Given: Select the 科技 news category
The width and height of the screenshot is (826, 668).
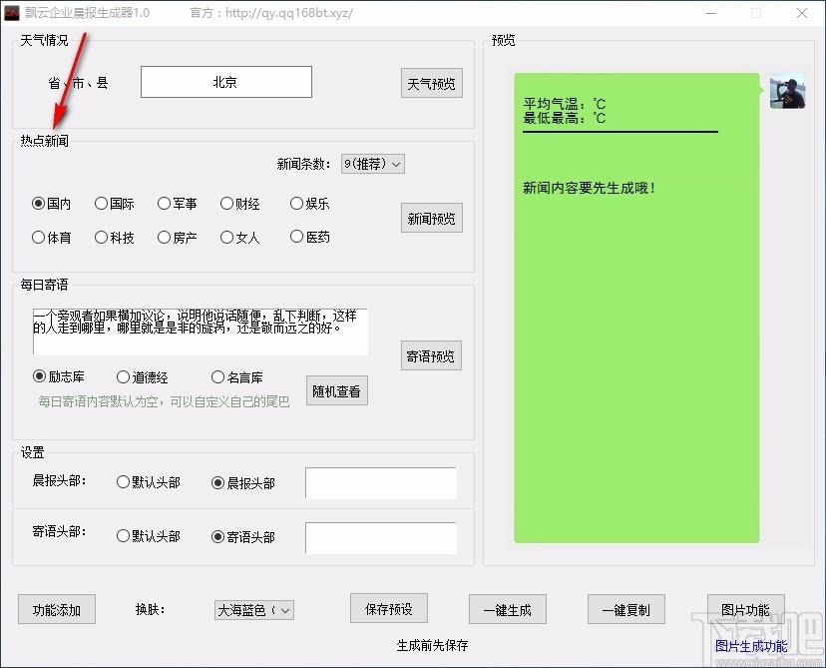Looking at the screenshot, I should pos(115,238).
